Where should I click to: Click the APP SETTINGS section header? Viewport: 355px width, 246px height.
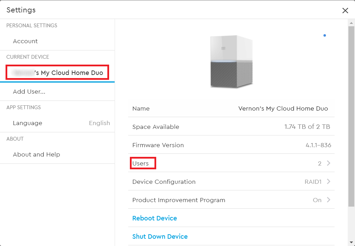[x=24, y=107]
